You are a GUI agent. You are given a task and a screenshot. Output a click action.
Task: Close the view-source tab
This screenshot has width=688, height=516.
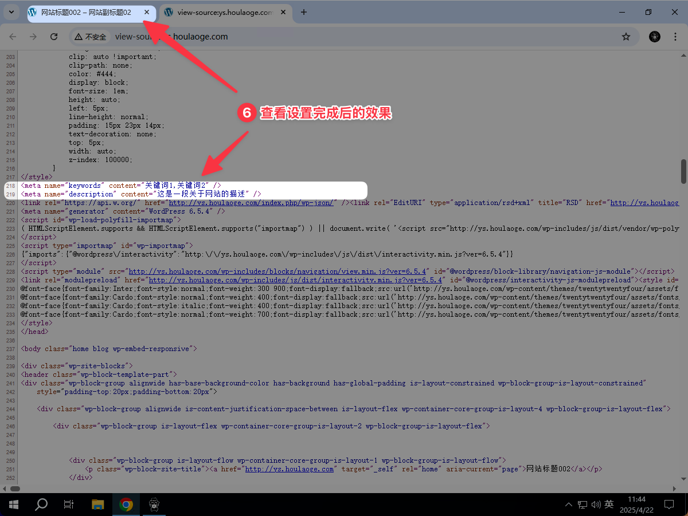[284, 12]
